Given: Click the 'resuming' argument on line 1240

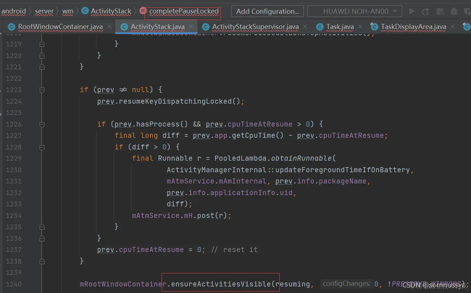Looking at the screenshot, I should (293, 284).
